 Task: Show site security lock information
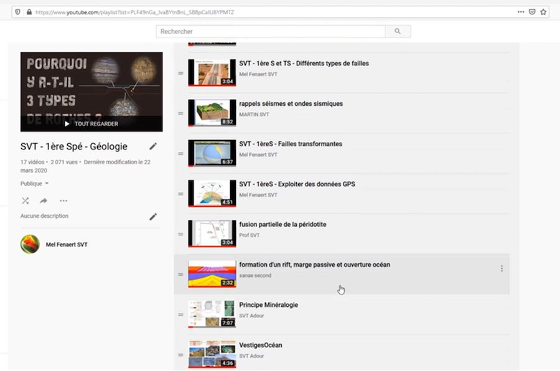click(x=29, y=12)
